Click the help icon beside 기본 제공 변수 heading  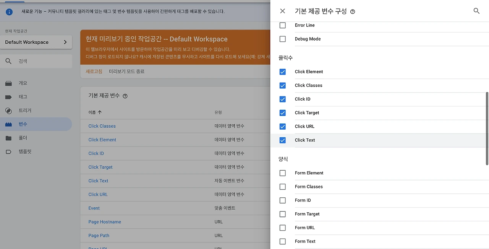[x=125, y=96]
